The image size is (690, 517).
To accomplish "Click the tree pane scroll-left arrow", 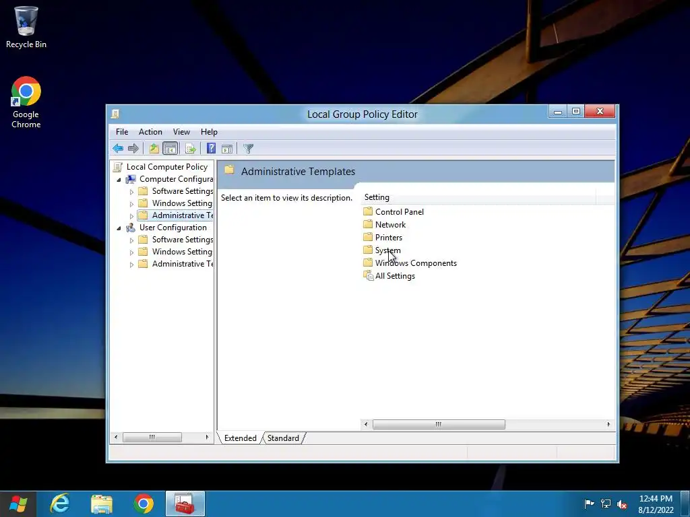I will click(x=116, y=437).
